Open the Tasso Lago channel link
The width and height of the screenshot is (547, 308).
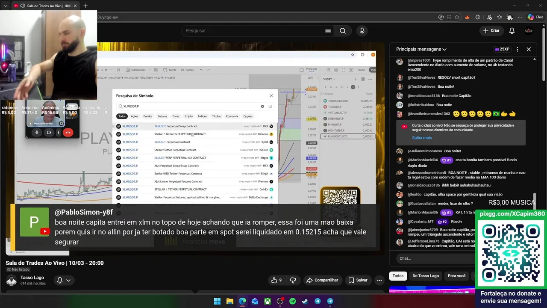pyautogui.click(x=32, y=278)
